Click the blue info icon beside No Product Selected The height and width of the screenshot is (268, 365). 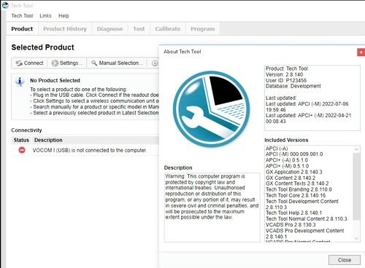click(x=20, y=82)
